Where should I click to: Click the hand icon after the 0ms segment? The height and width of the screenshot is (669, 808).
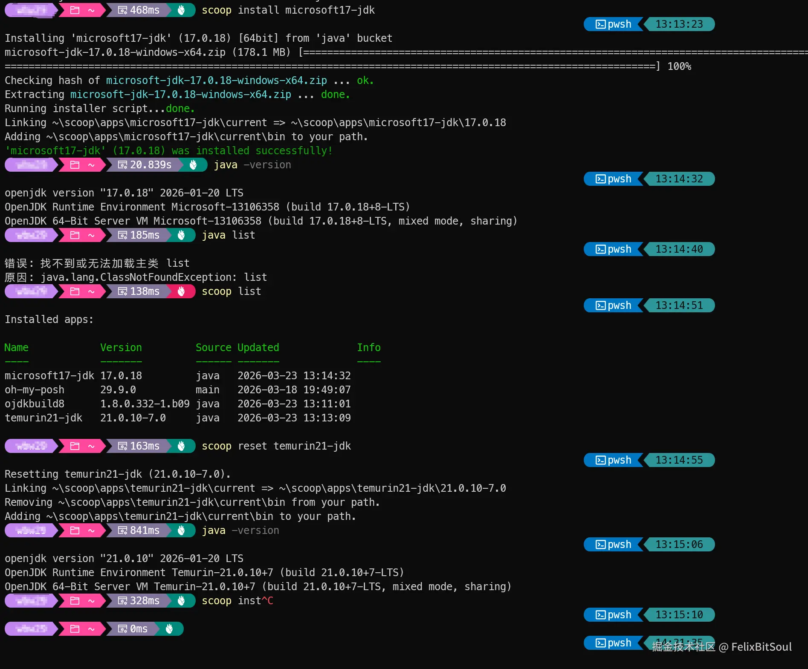coord(169,629)
